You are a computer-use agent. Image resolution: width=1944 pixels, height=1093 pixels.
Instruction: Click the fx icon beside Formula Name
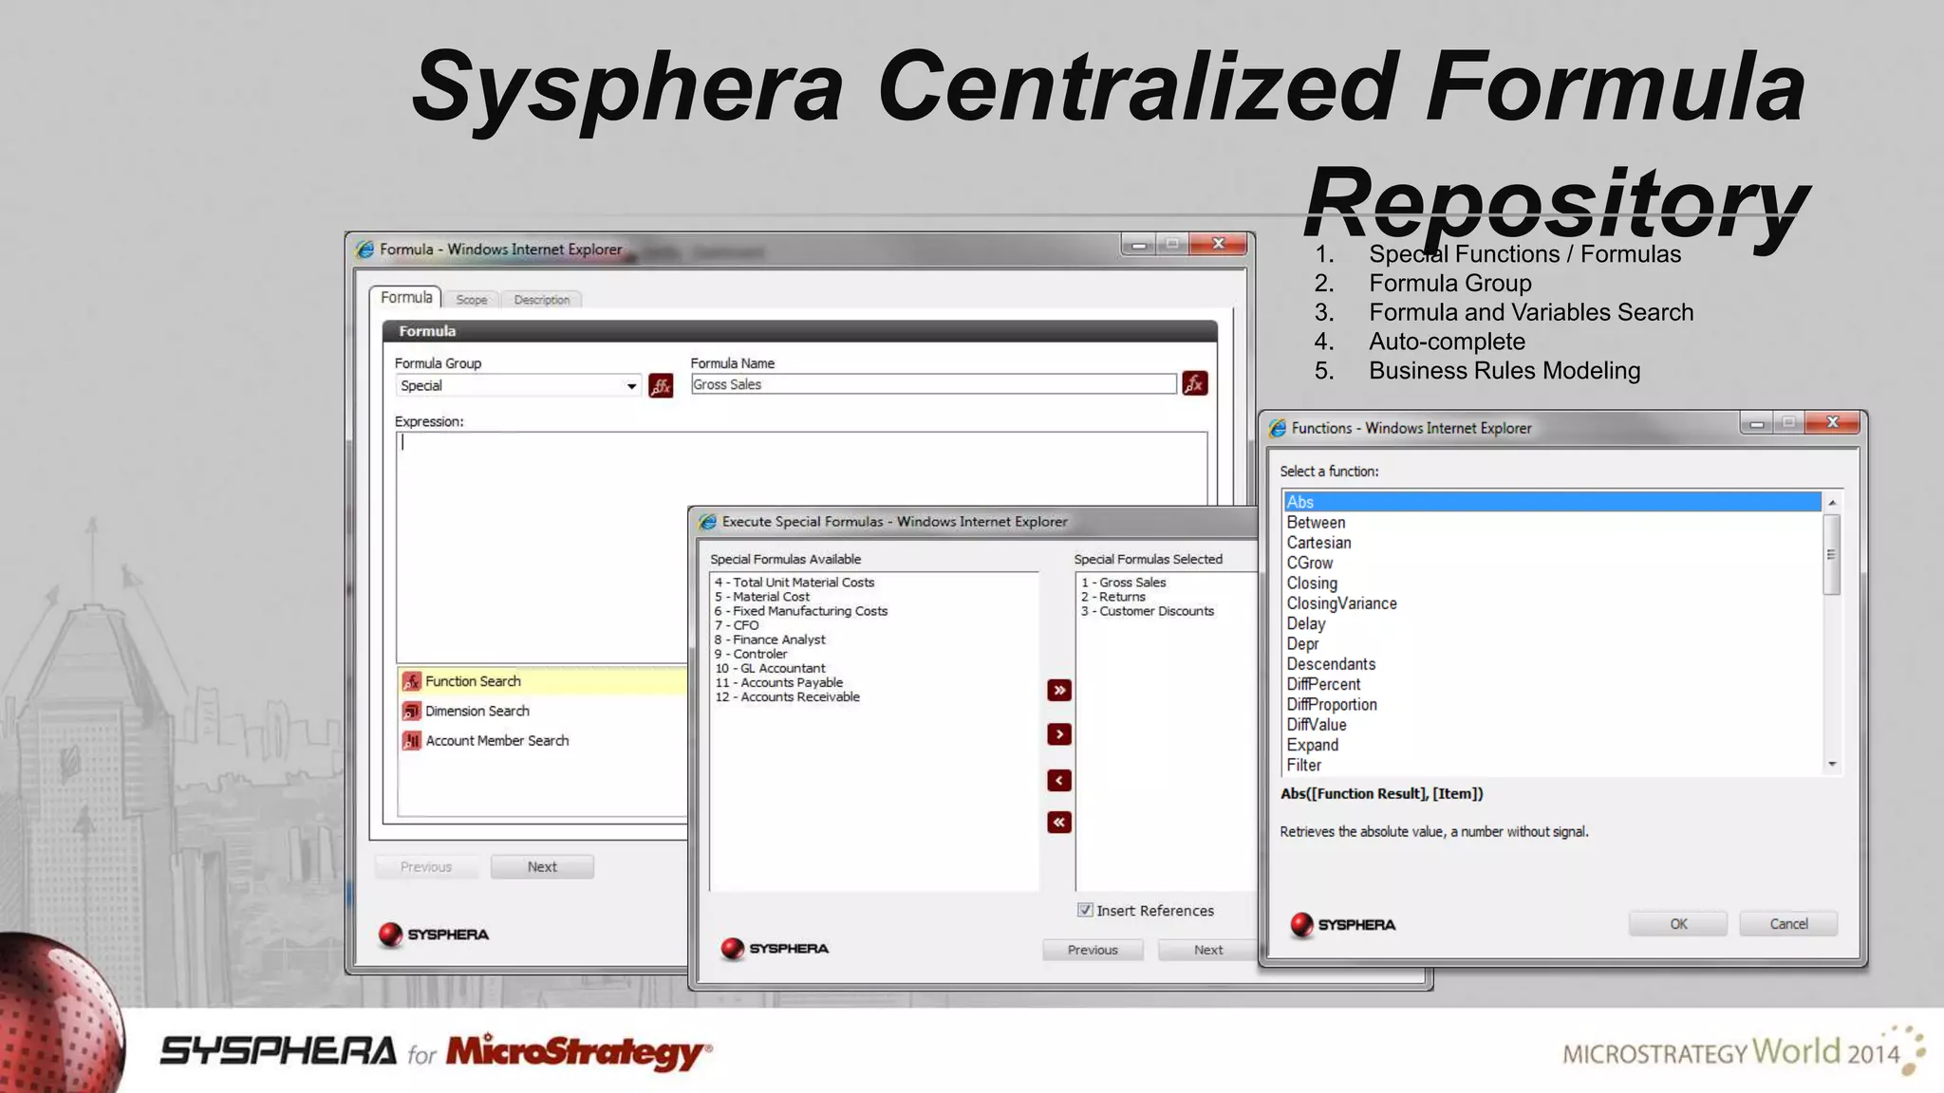(1194, 383)
